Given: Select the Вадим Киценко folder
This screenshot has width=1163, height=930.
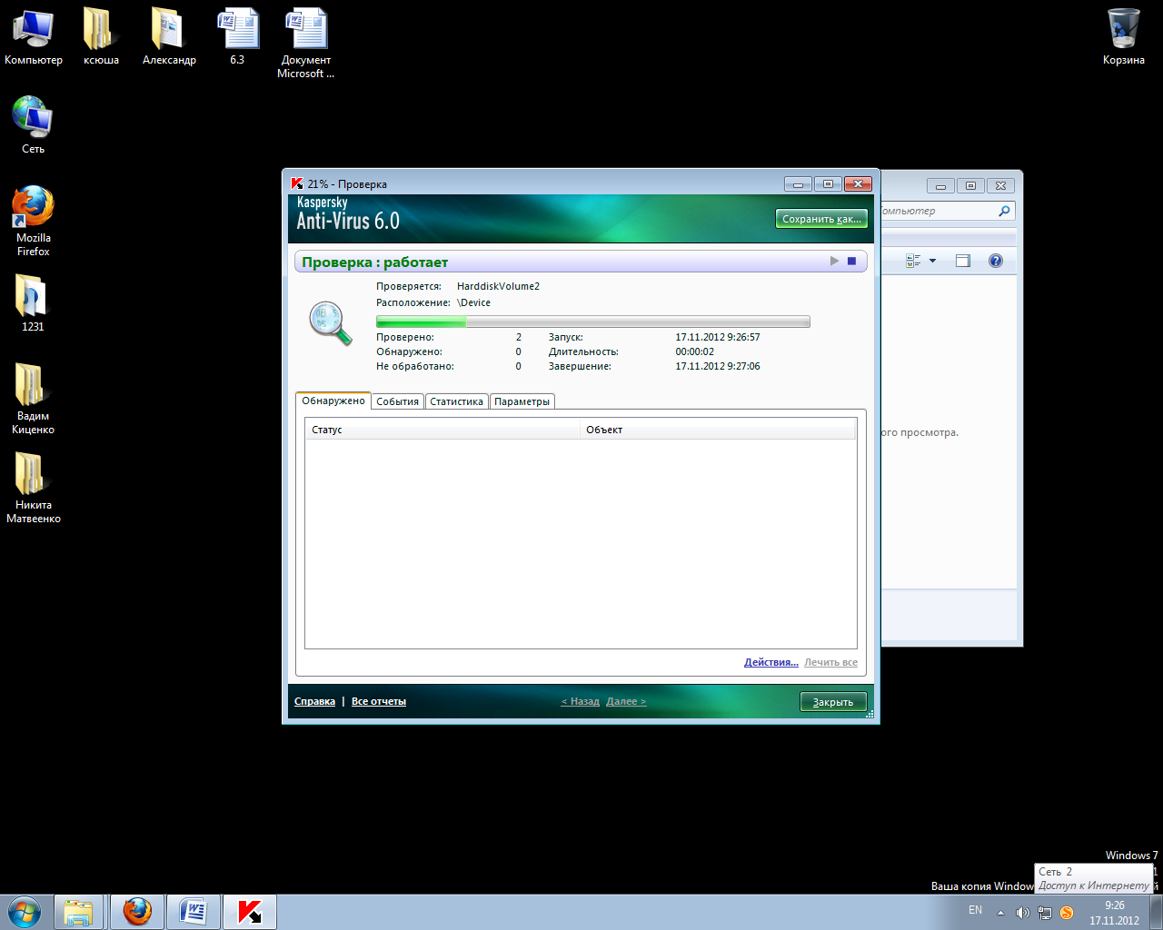Looking at the screenshot, I should [x=33, y=399].
